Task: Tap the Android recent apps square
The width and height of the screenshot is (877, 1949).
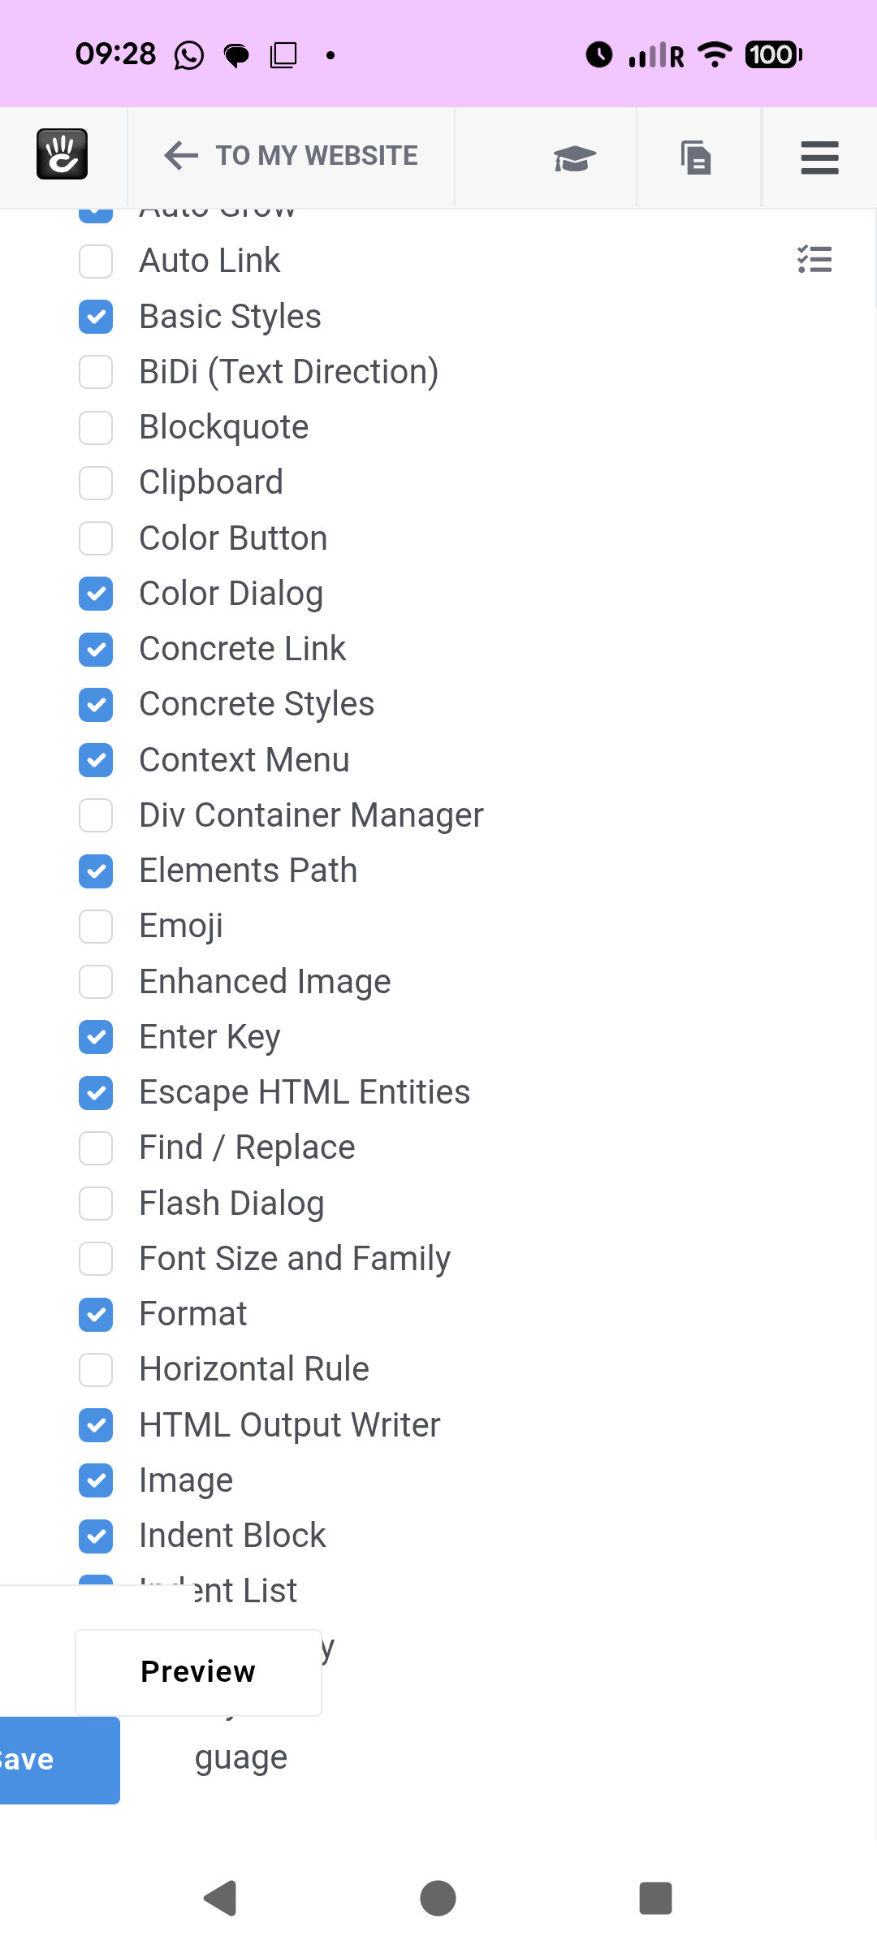Action: click(x=655, y=1898)
